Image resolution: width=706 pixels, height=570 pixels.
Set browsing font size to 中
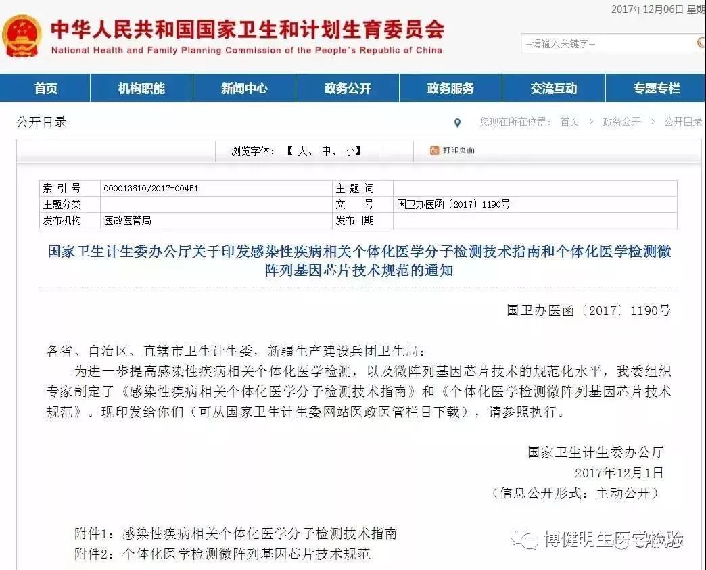(x=327, y=151)
